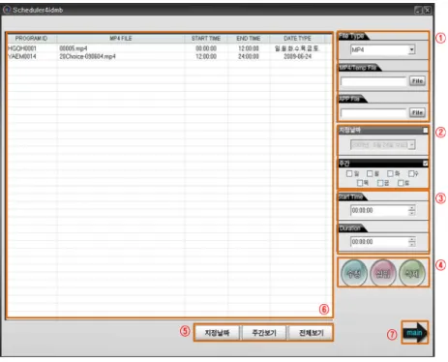
Task: Check the 일 (Sunday) checkbox
Action: (x=349, y=173)
